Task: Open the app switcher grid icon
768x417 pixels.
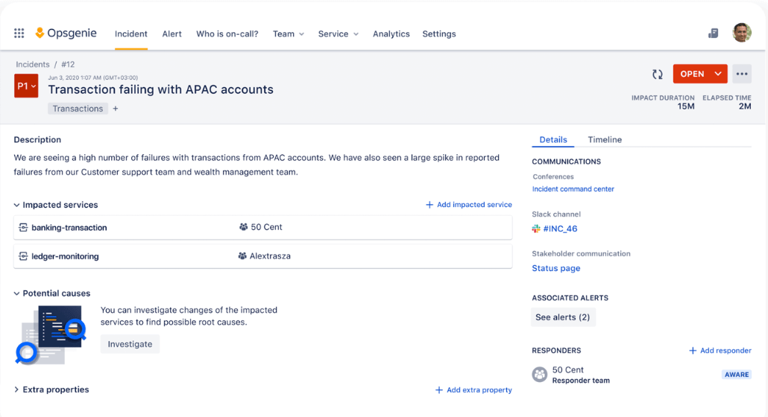Action: tap(19, 34)
